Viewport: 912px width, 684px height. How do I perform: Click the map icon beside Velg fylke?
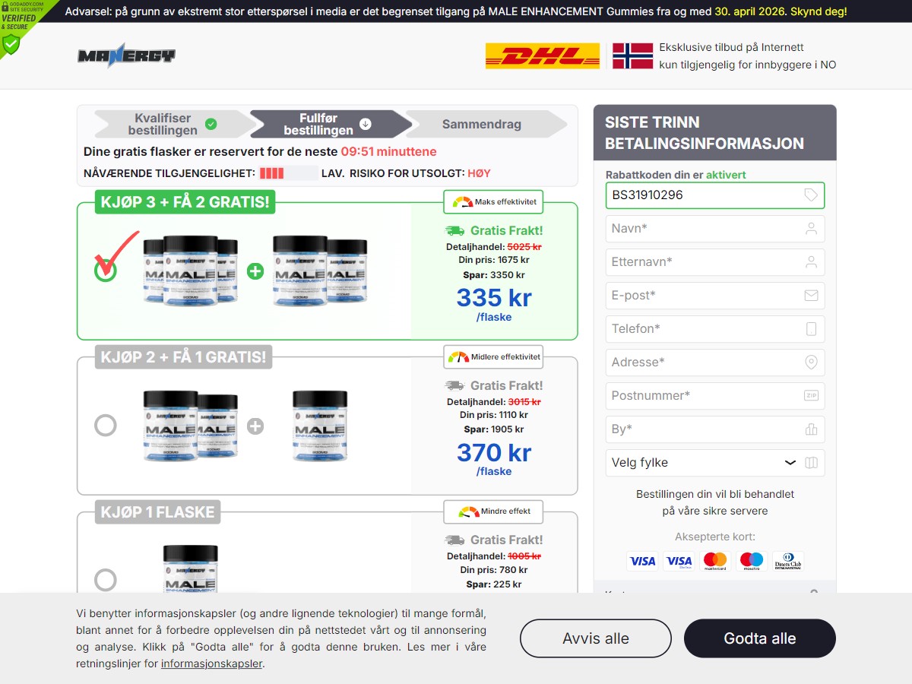pos(811,463)
